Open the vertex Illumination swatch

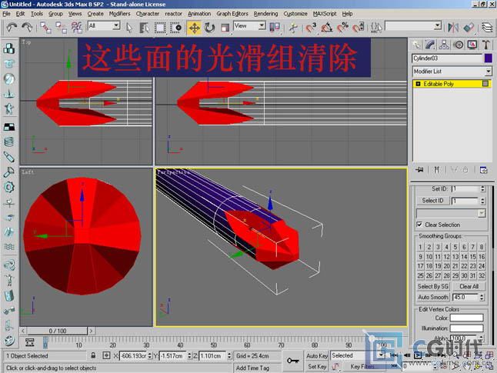[x=466, y=328]
